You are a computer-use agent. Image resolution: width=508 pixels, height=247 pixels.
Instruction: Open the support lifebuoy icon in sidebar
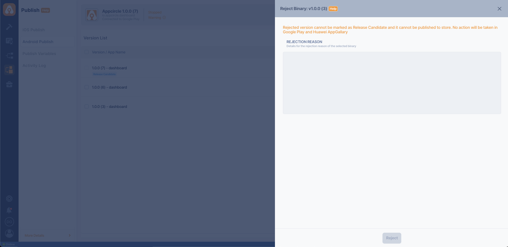coord(9,199)
